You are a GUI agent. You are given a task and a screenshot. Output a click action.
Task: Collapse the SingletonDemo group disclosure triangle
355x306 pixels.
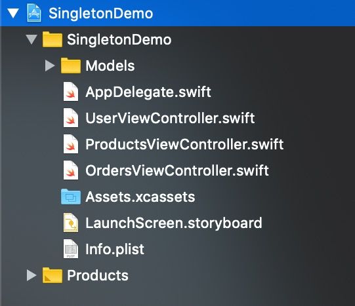(x=31, y=39)
